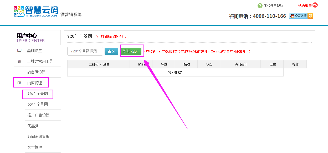Click the 描述 column header
328x153 pixels.
(187, 64)
